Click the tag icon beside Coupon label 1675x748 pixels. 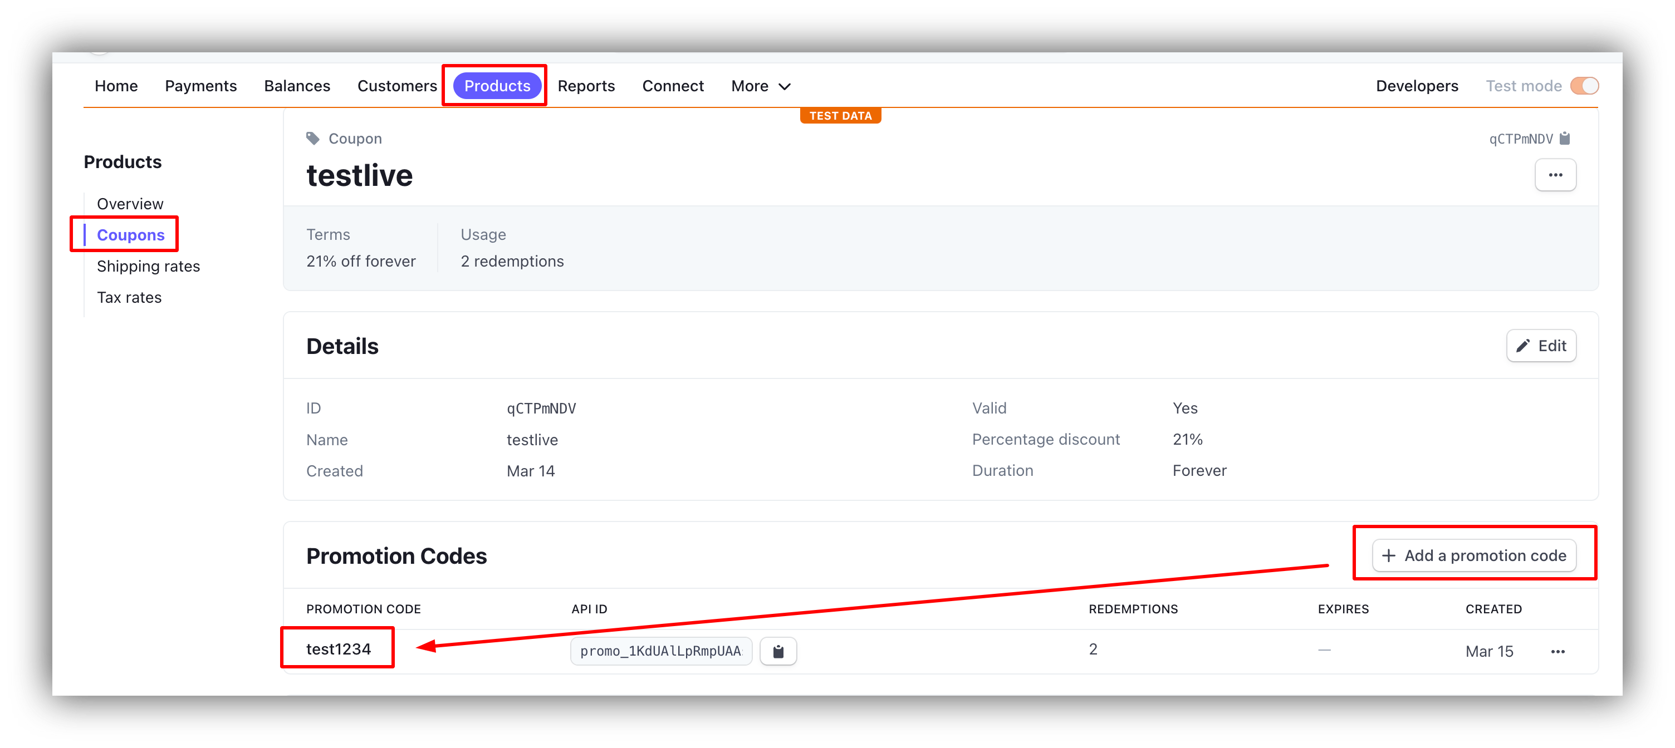tap(313, 138)
